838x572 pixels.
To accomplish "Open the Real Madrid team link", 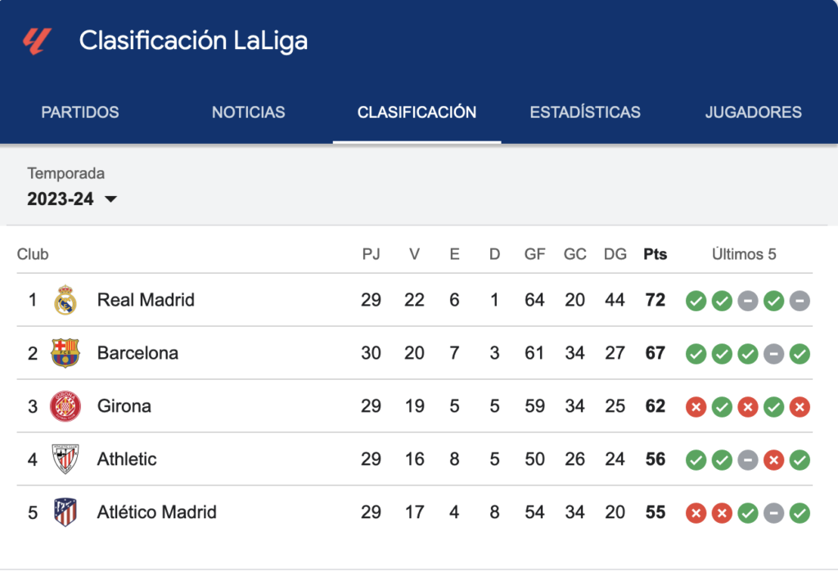I will [x=146, y=300].
